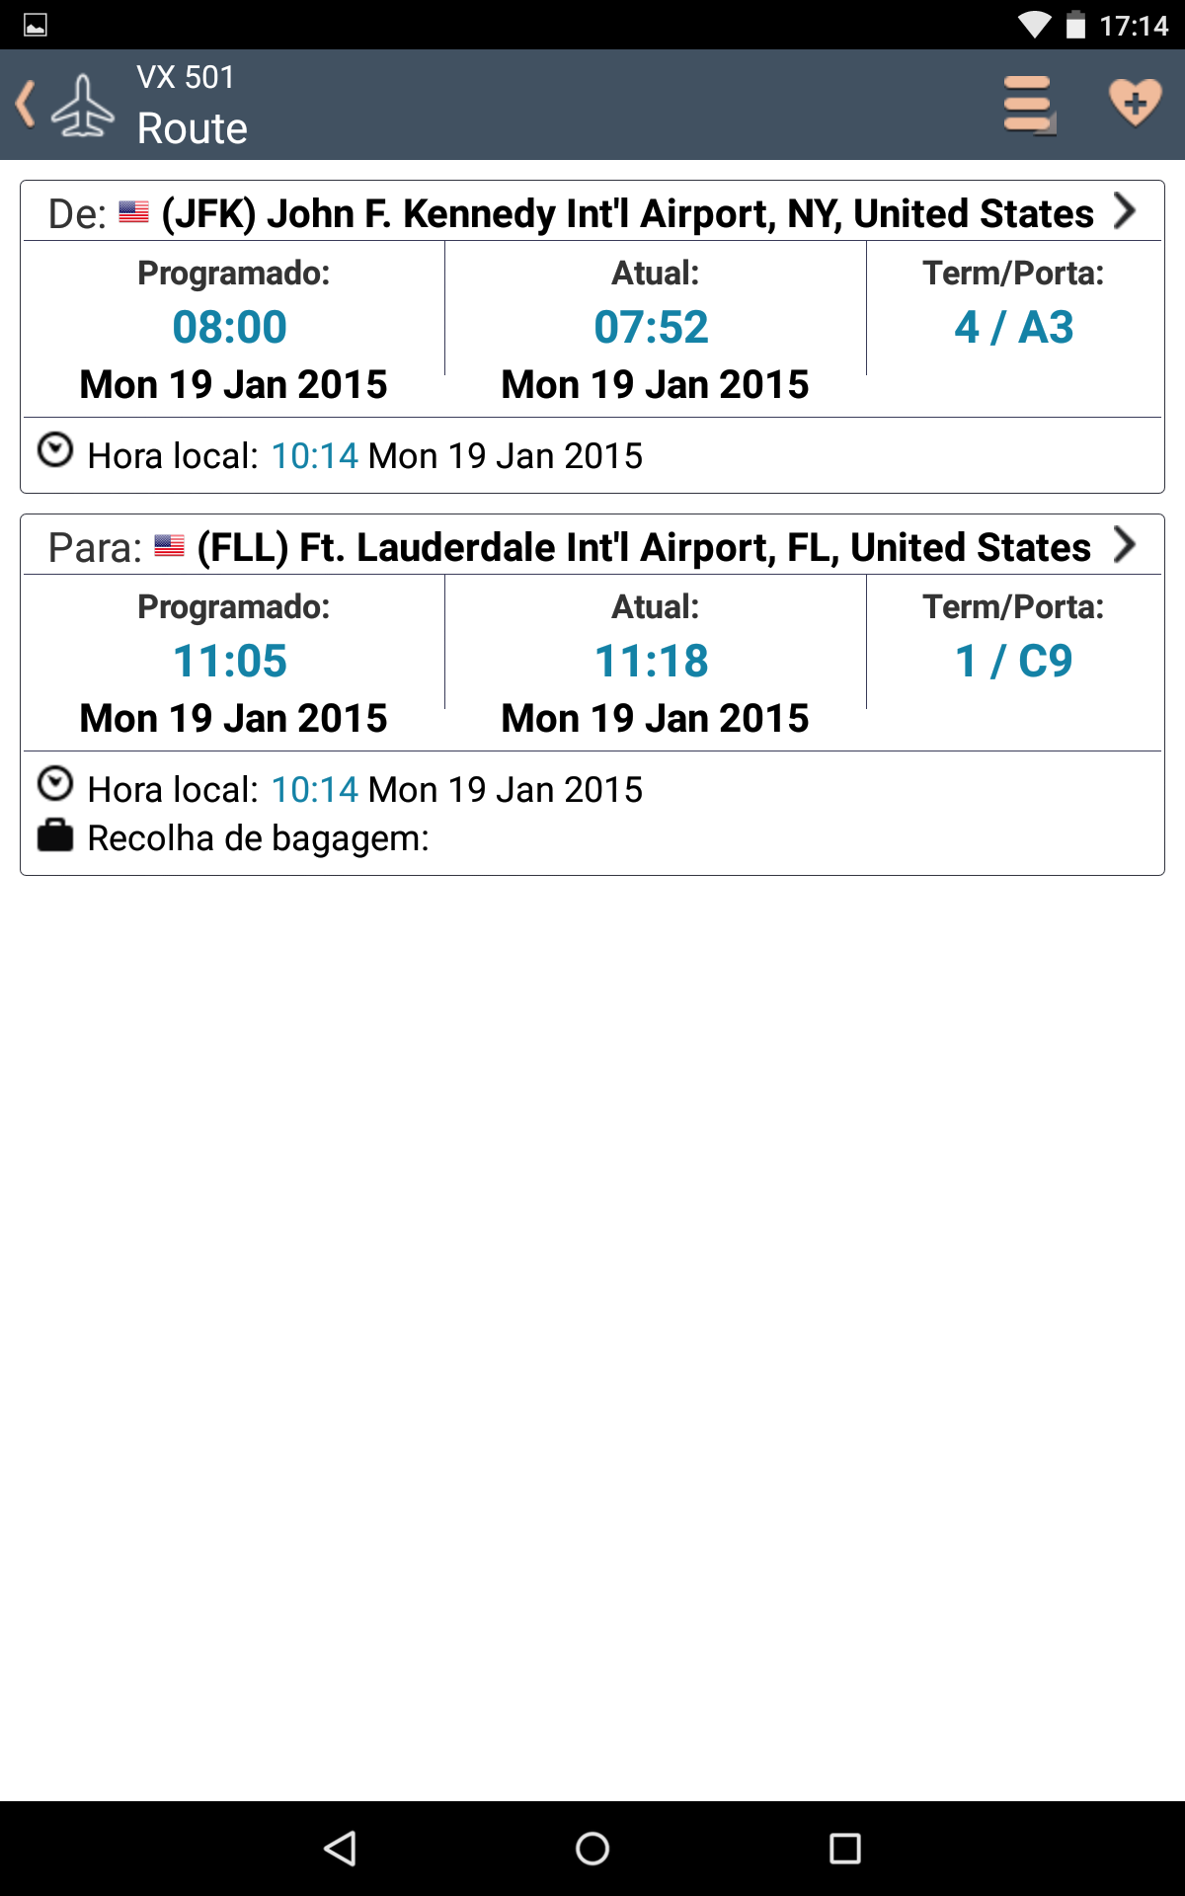Tap actual arrival time 11:18
The height and width of the screenshot is (1896, 1185).
(x=652, y=661)
